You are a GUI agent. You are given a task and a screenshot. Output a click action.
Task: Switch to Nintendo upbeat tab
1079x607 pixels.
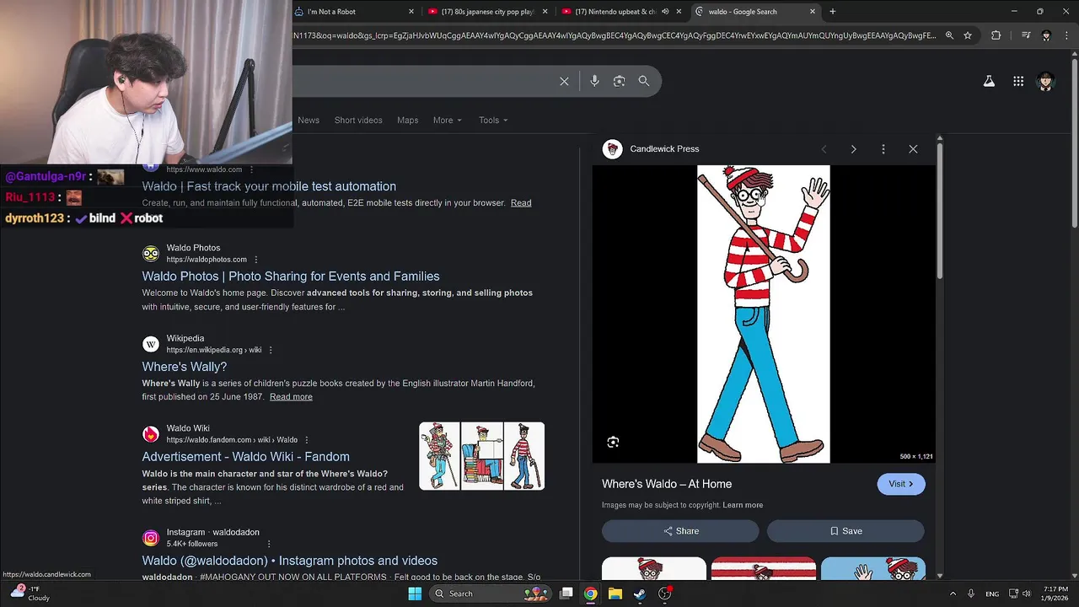click(x=622, y=12)
